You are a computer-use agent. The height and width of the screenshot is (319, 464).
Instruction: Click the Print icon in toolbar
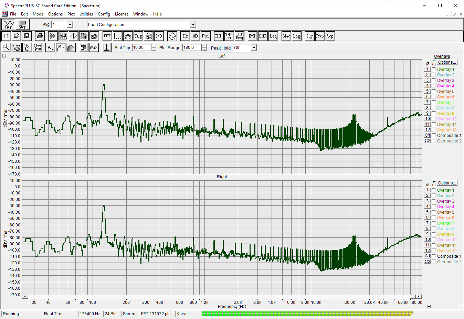(40, 36)
